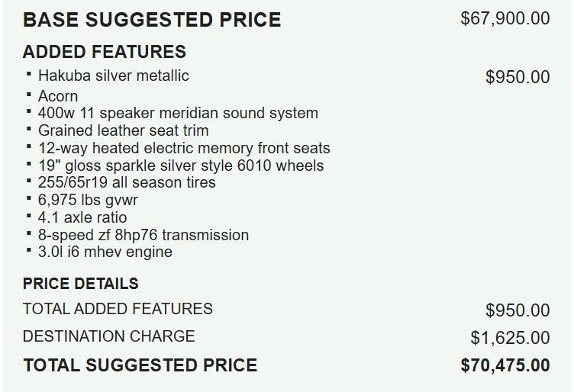Select the $1,625.00 destination charge amount

pyautogui.click(x=510, y=338)
